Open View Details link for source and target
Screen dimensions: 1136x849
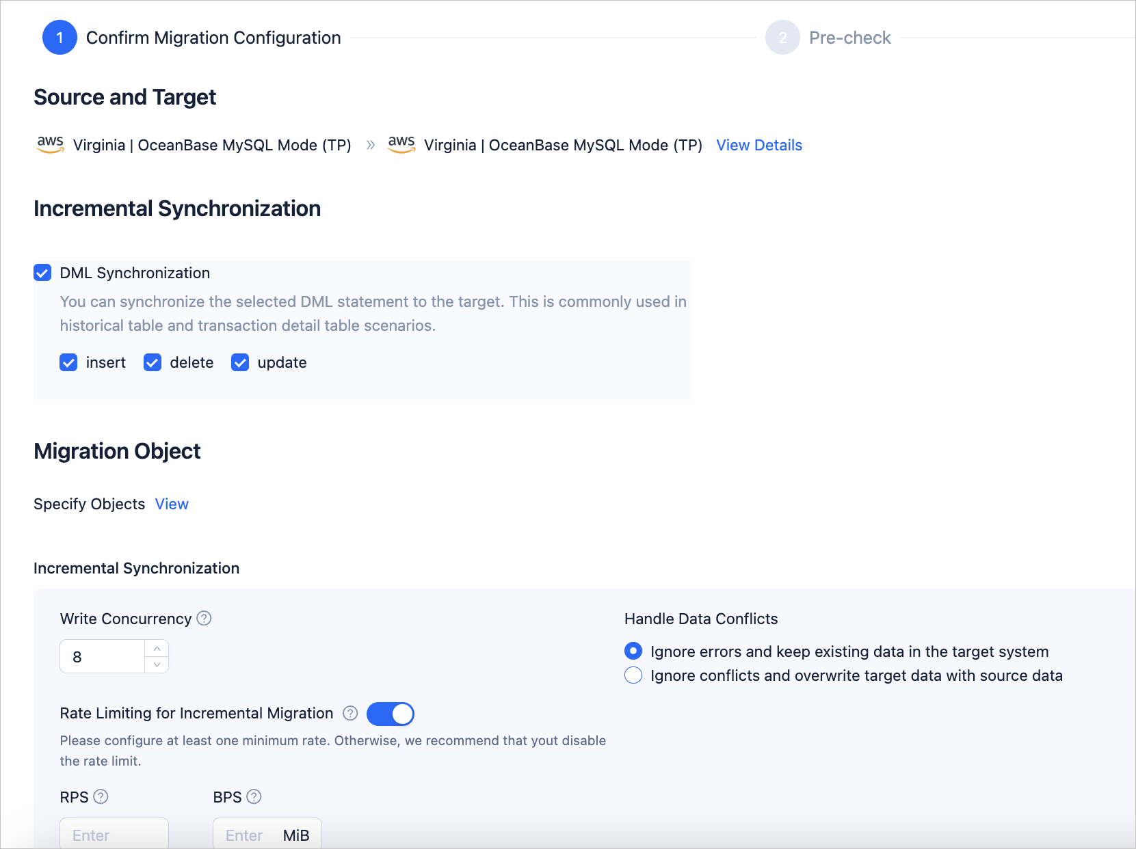(759, 145)
